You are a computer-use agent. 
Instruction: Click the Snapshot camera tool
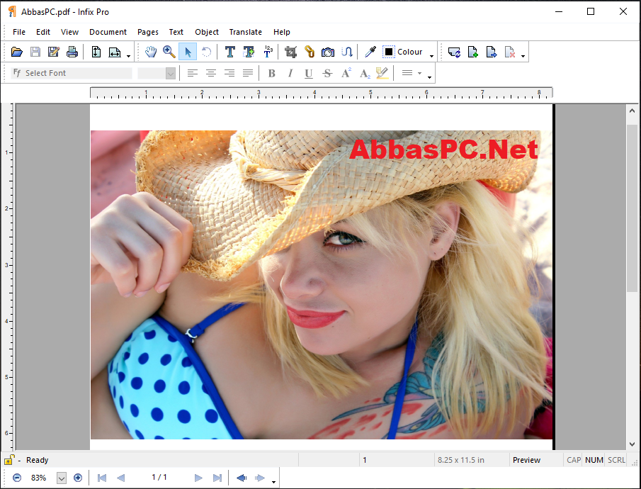pos(328,52)
